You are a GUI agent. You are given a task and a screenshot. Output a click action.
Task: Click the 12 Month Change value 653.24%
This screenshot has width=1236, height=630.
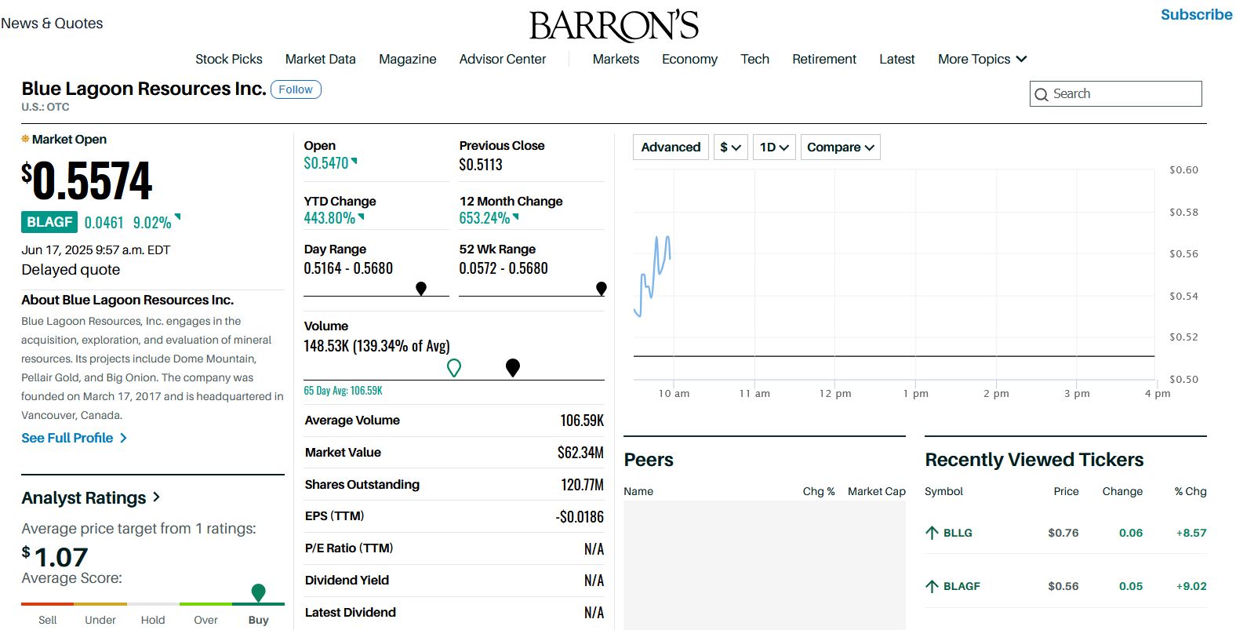(x=485, y=218)
